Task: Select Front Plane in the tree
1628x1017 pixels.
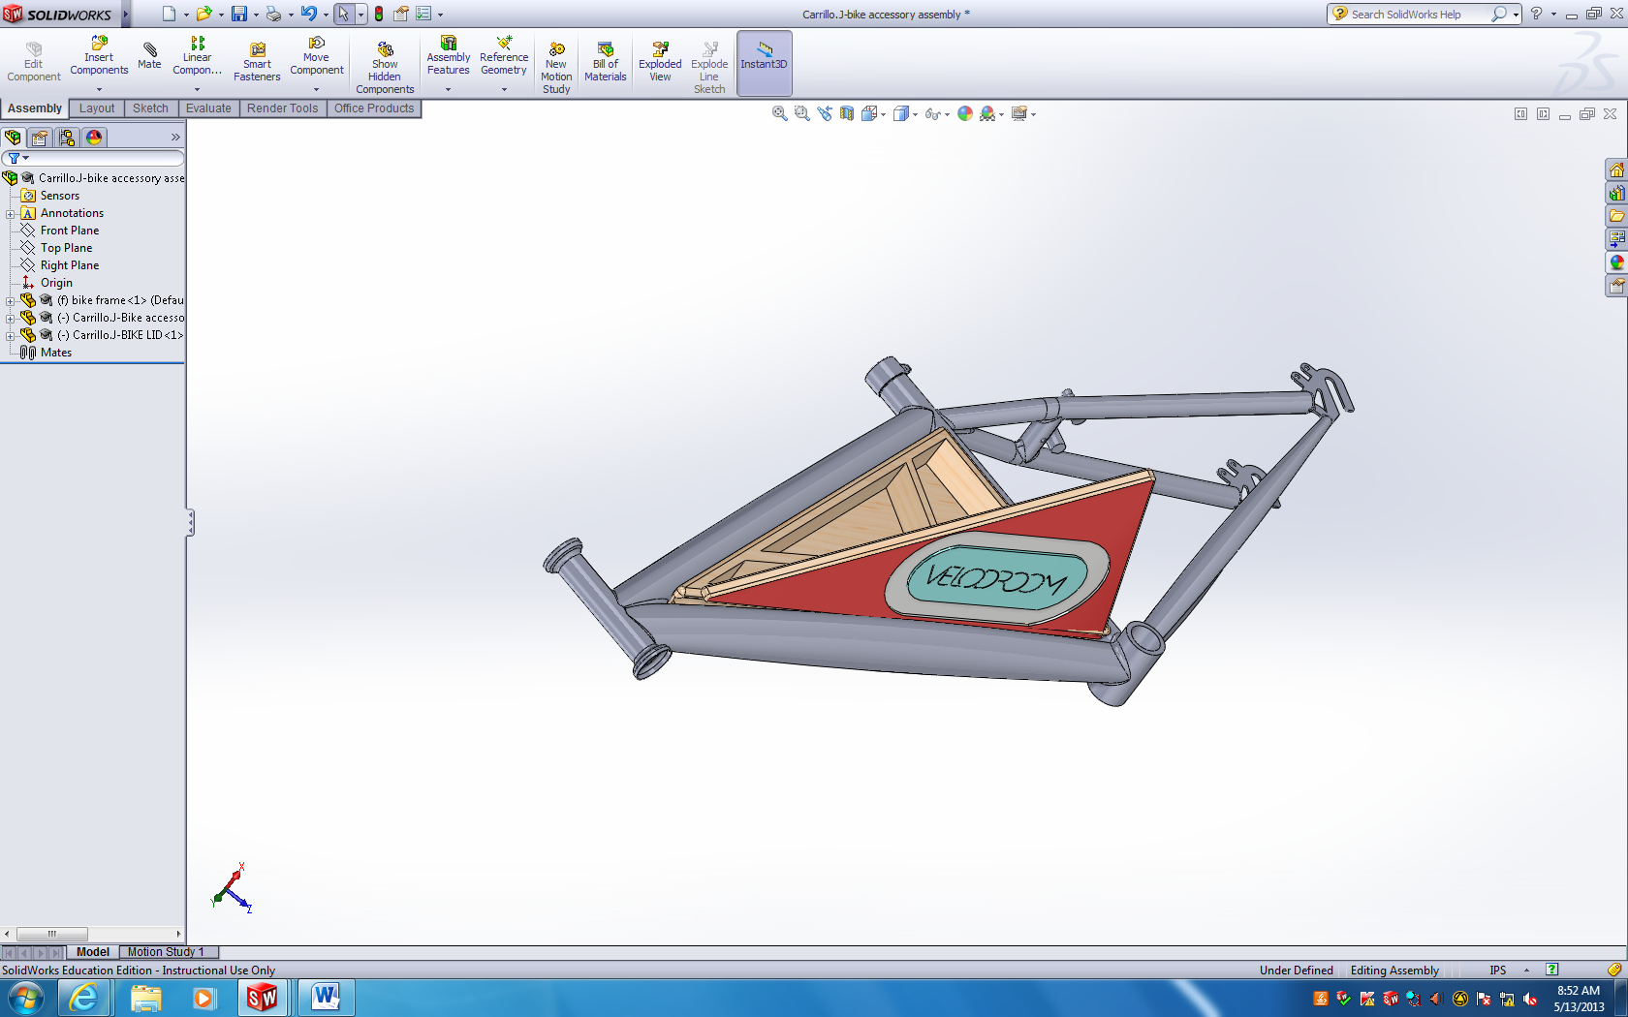Action: (x=70, y=231)
